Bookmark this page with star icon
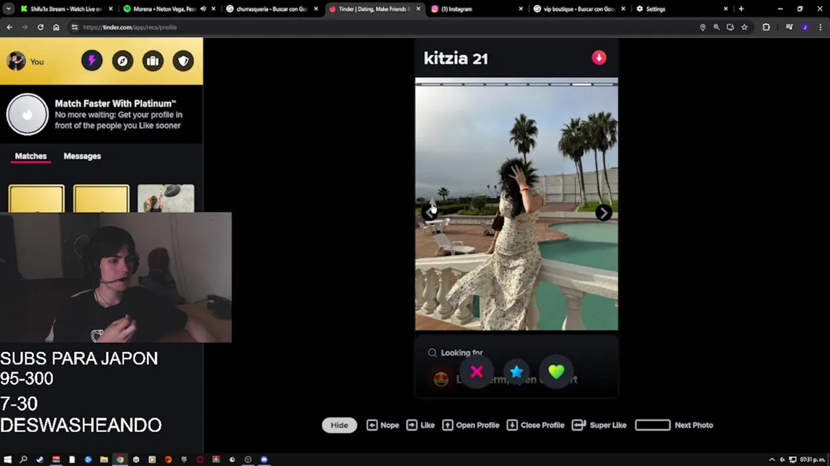 (744, 27)
